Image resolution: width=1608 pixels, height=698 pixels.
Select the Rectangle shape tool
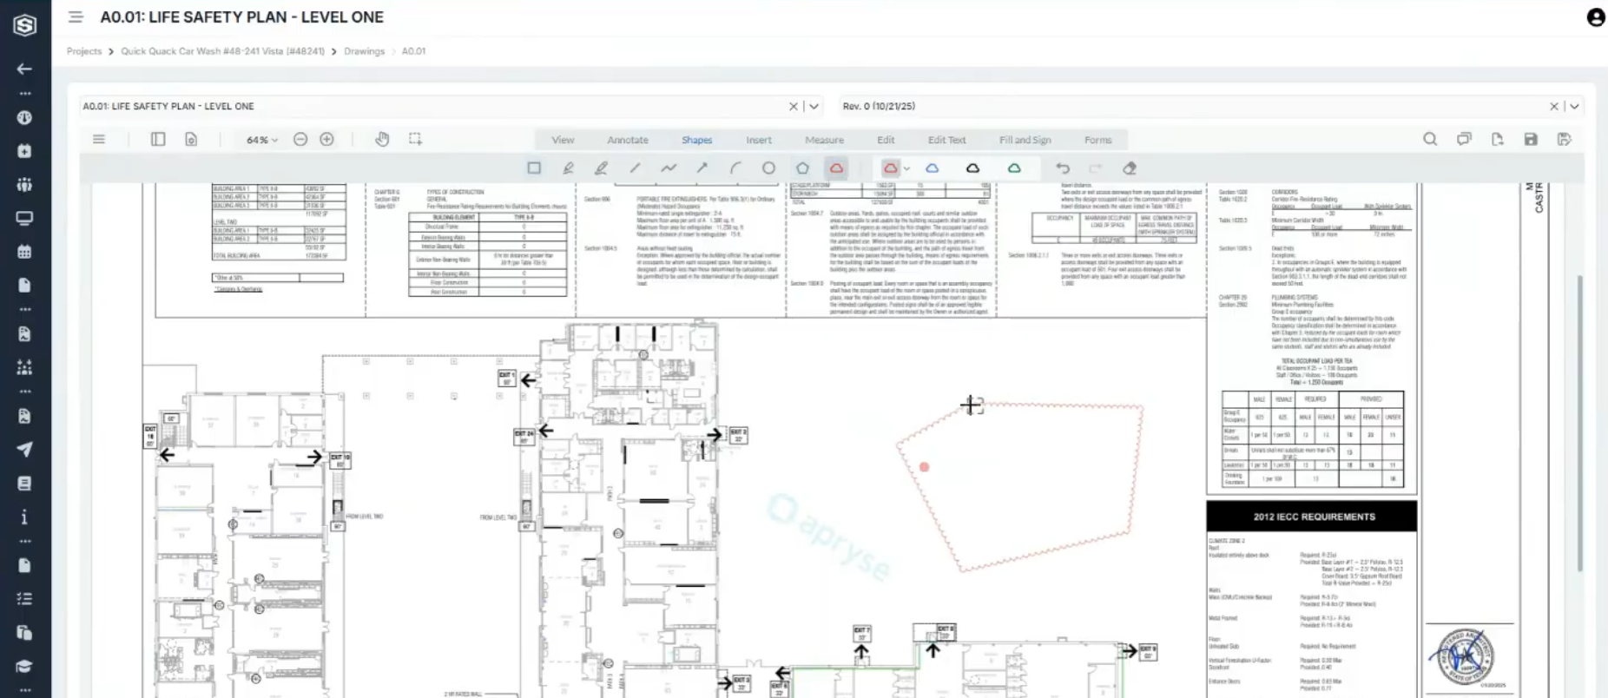[534, 168]
